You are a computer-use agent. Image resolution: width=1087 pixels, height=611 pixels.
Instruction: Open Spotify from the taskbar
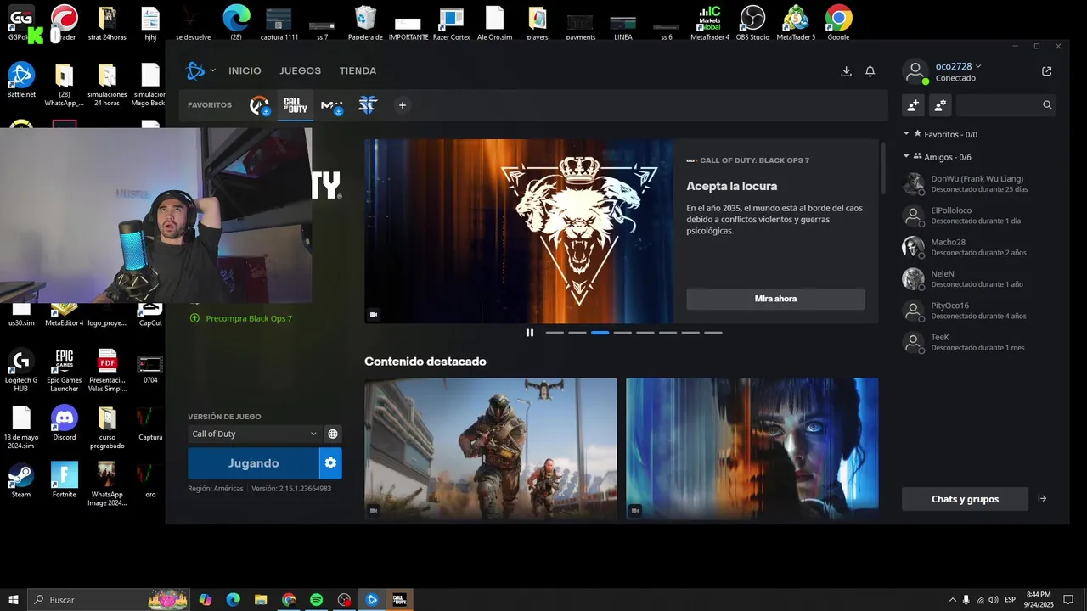316,600
